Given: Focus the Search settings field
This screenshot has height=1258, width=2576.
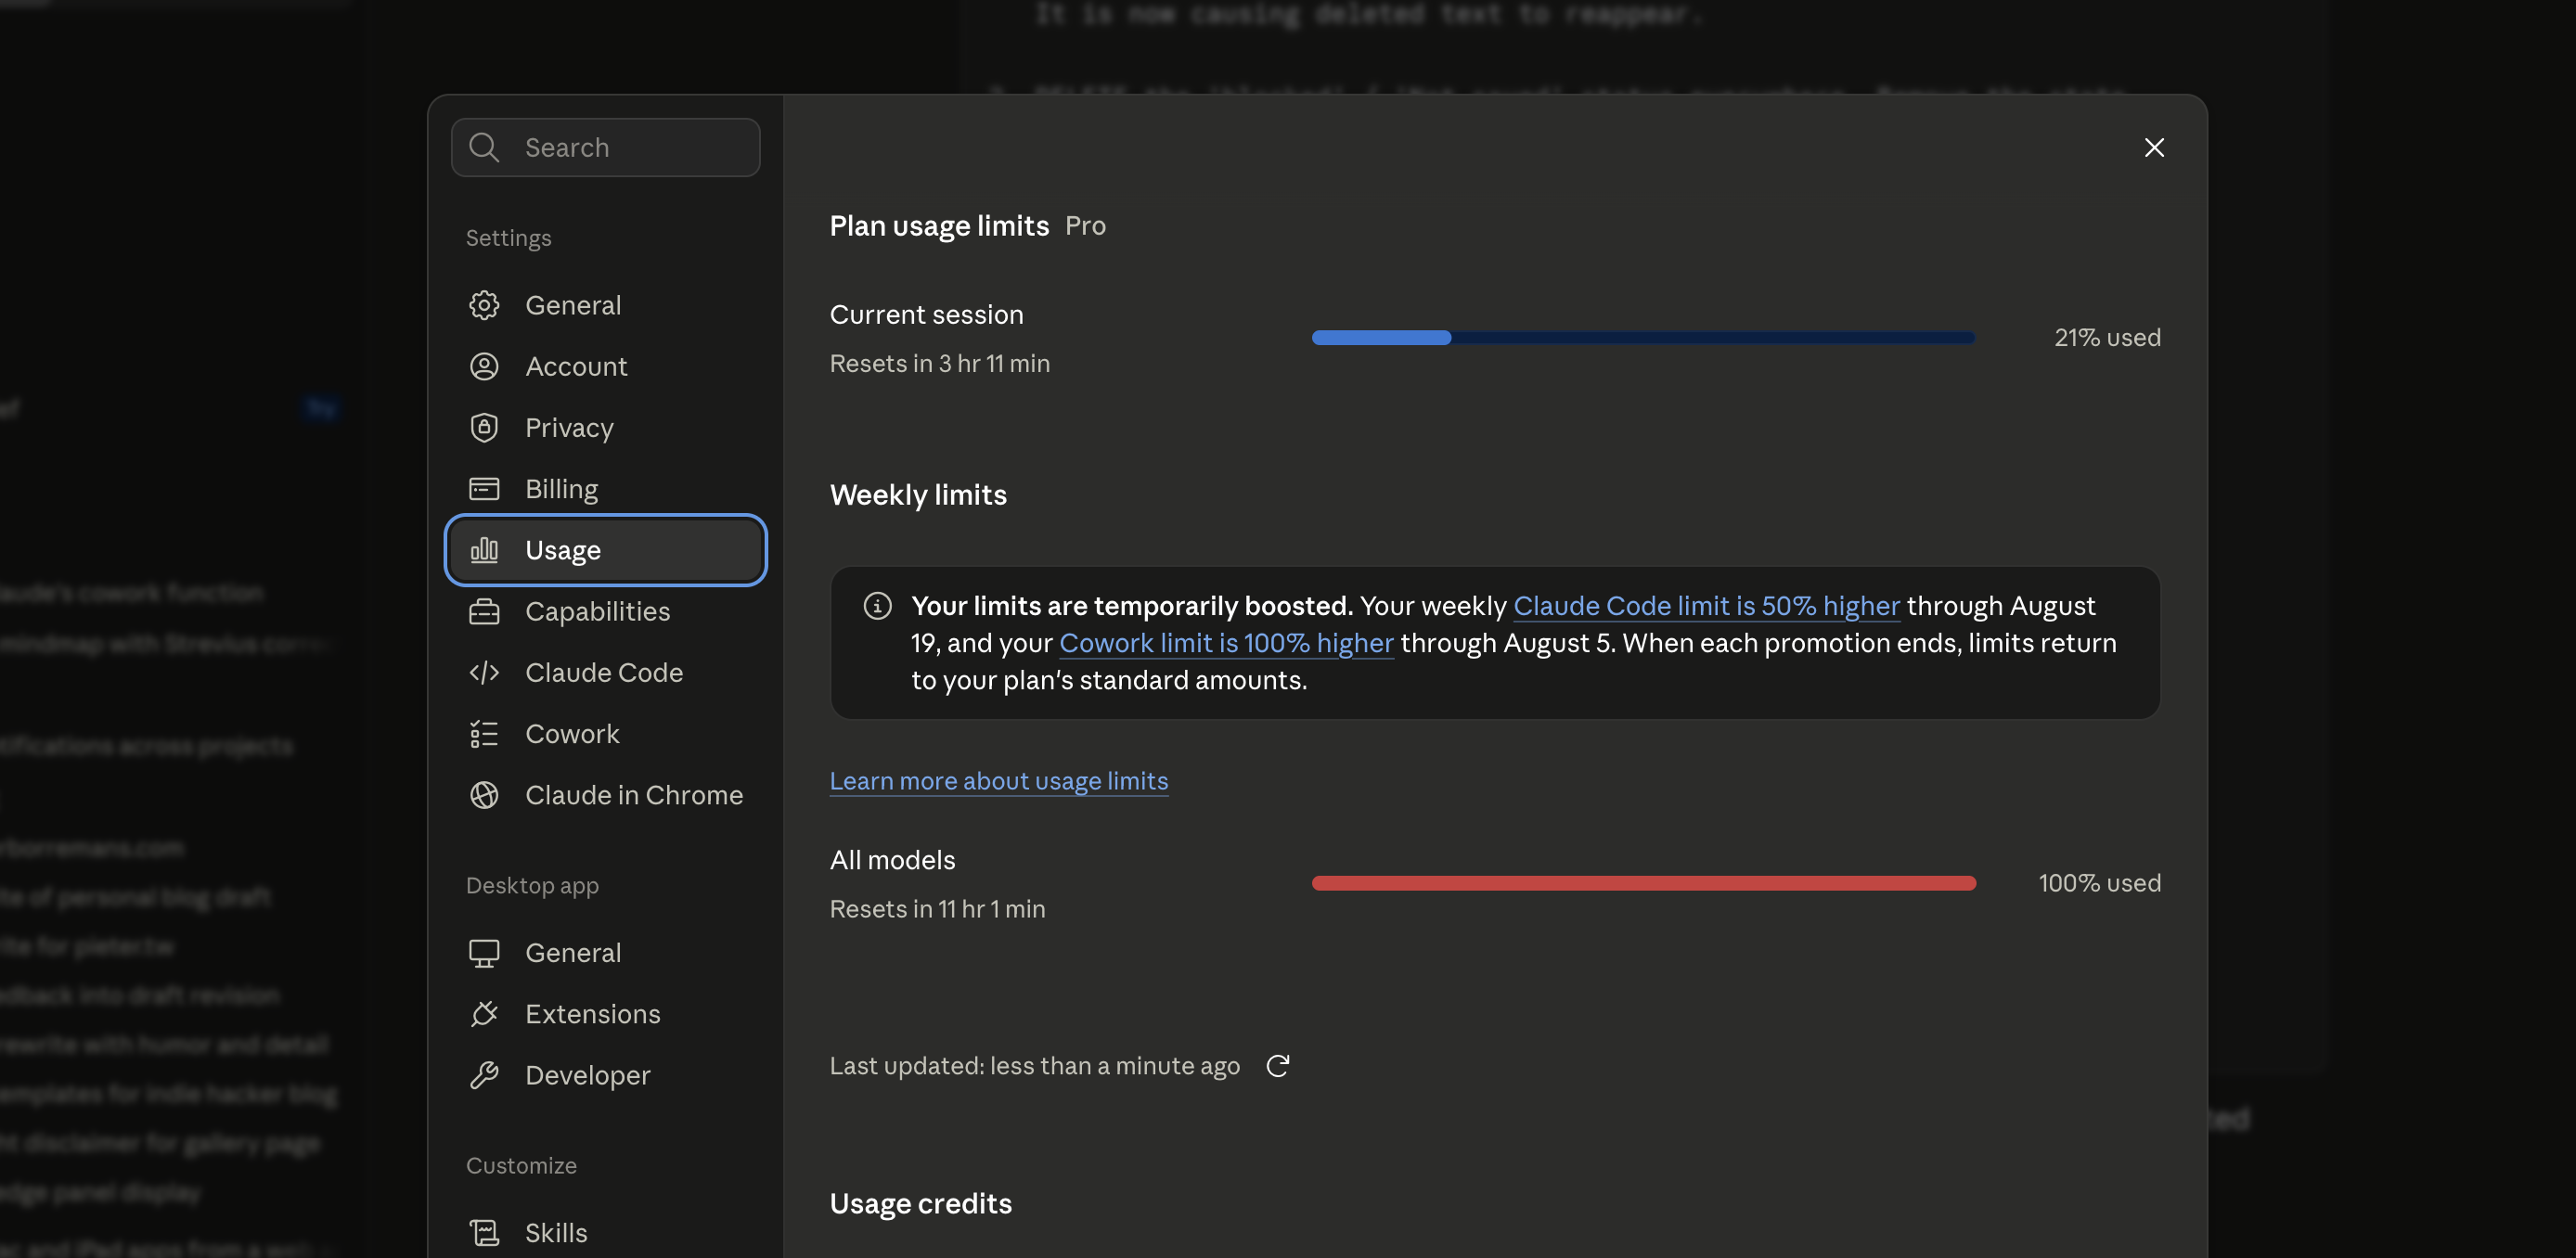Looking at the screenshot, I should click(x=606, y=147).
